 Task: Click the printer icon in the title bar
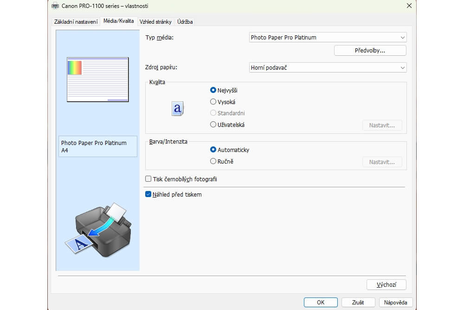pos(55,6)
